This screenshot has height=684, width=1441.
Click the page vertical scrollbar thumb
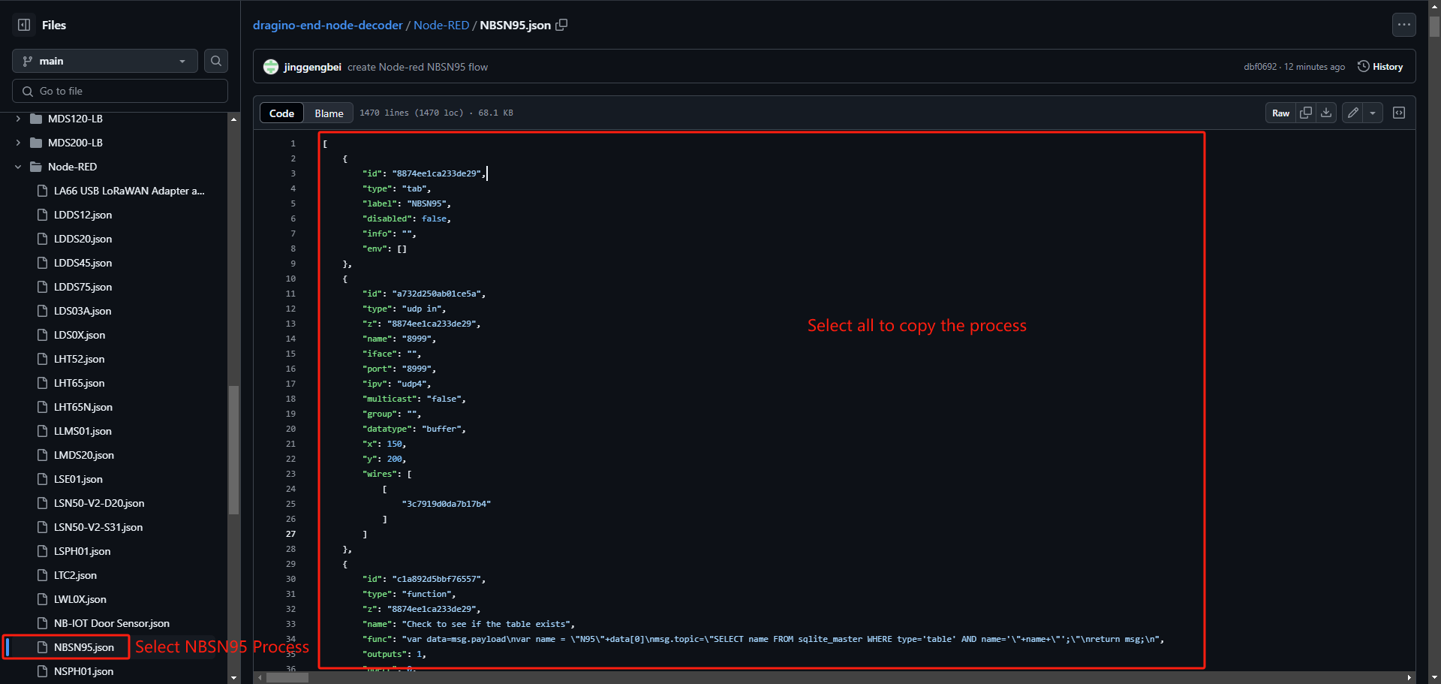[1434, 26]
